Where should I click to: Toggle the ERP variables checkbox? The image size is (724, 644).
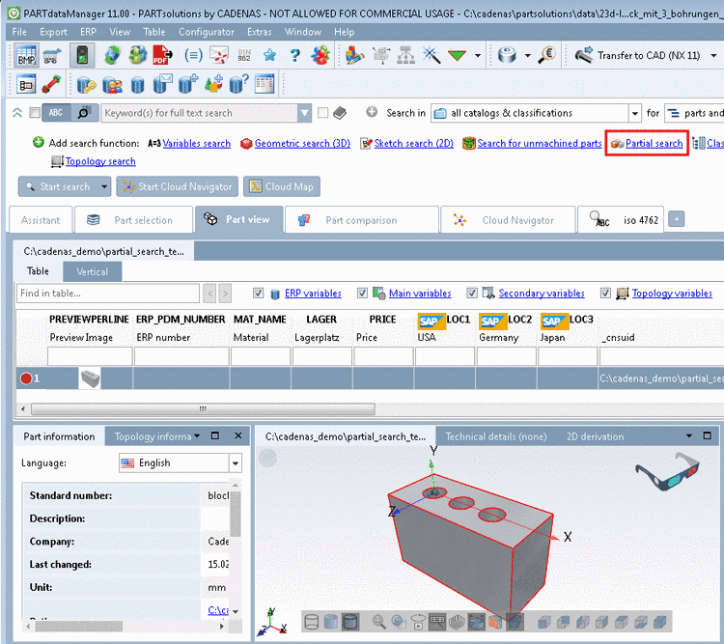[258, 294]
